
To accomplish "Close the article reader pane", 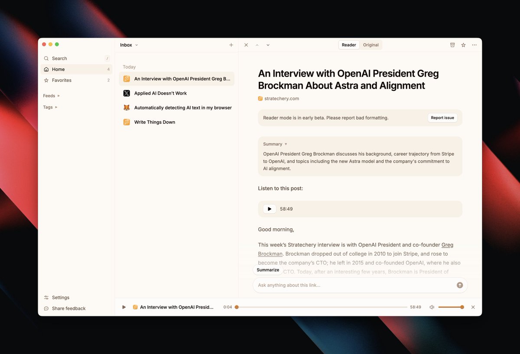I will (x=246, y=45).
